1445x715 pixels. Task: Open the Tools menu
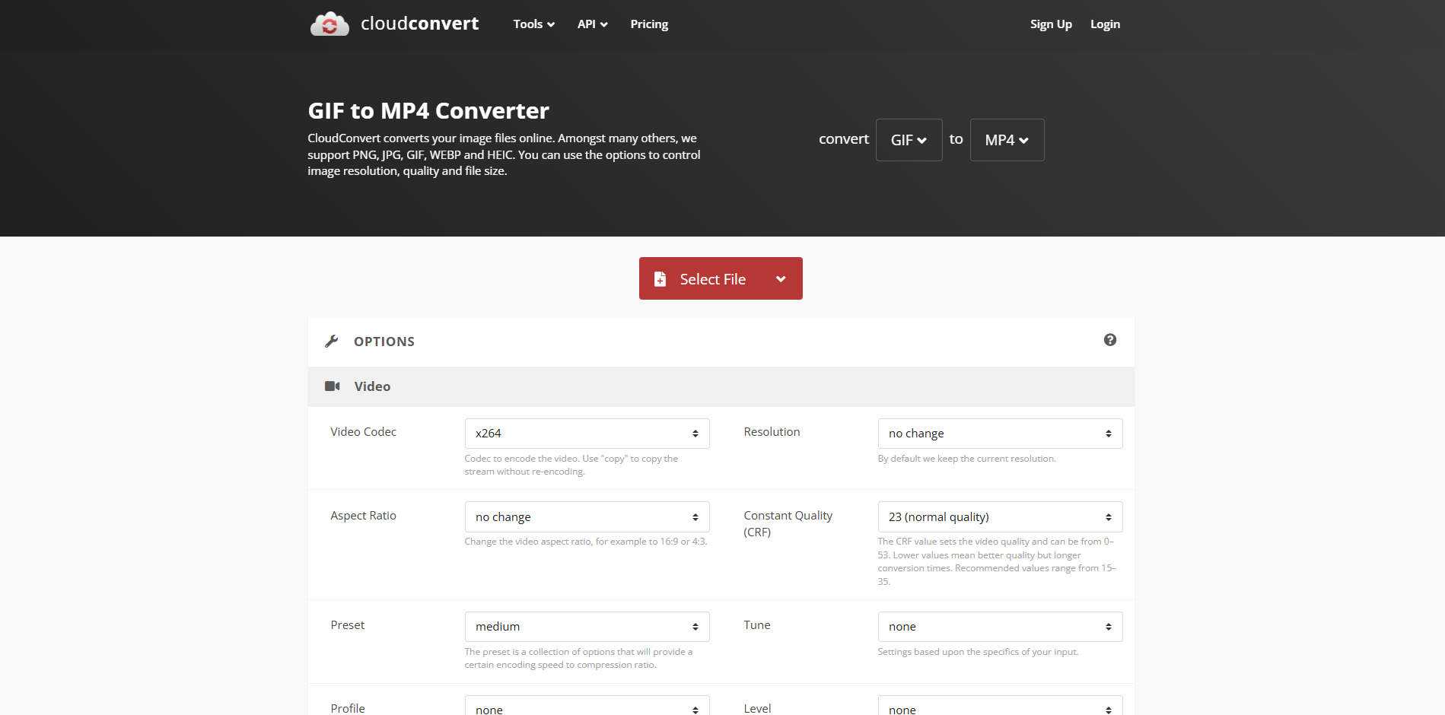(533, 24)
